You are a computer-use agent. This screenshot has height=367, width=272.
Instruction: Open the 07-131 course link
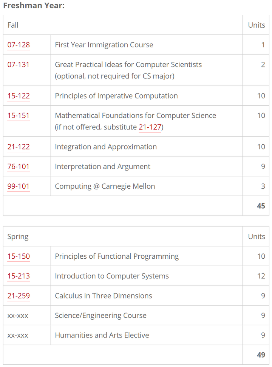19,64
